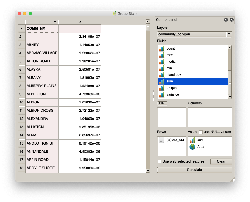The width and height of the screenshot is (250, 202).
Task: Close the Control panel
Action: 232,20
